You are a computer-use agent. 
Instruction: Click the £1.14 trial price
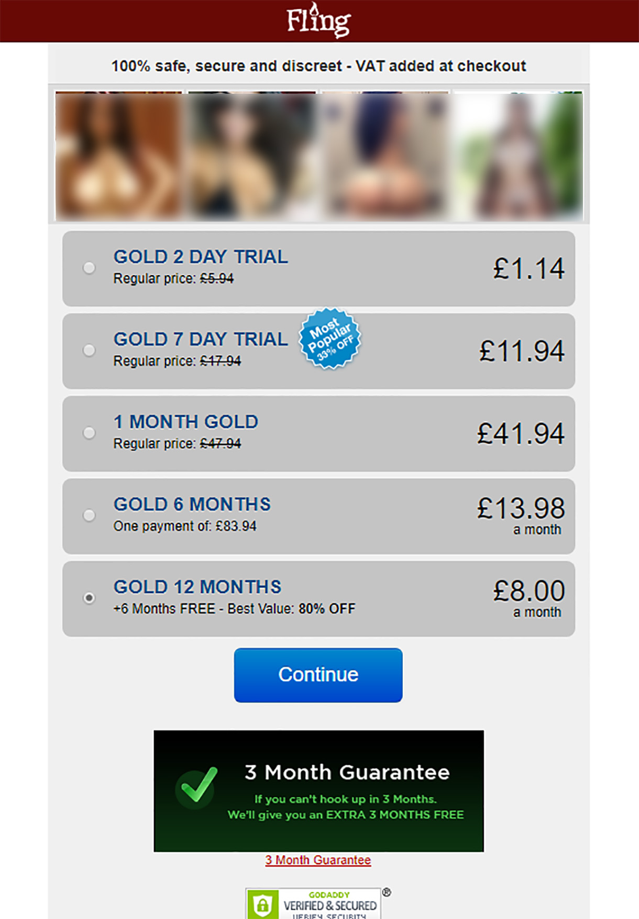528,269
